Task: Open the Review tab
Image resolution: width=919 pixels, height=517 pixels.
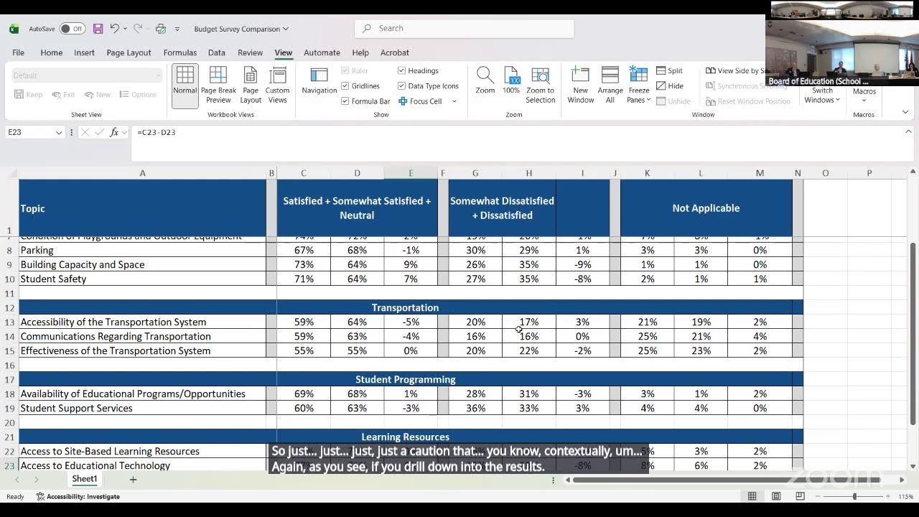Action: tap(251, 52)
